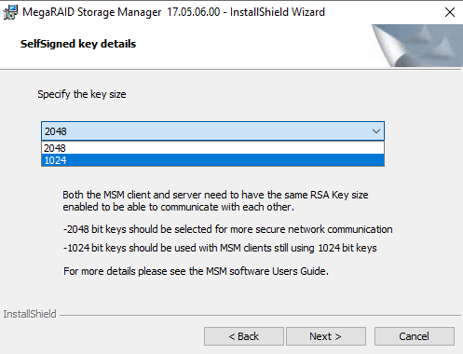Screen dimensions: 463x354
Task: Select the highlighted 1024 key size option
Action: click(212, 160)
